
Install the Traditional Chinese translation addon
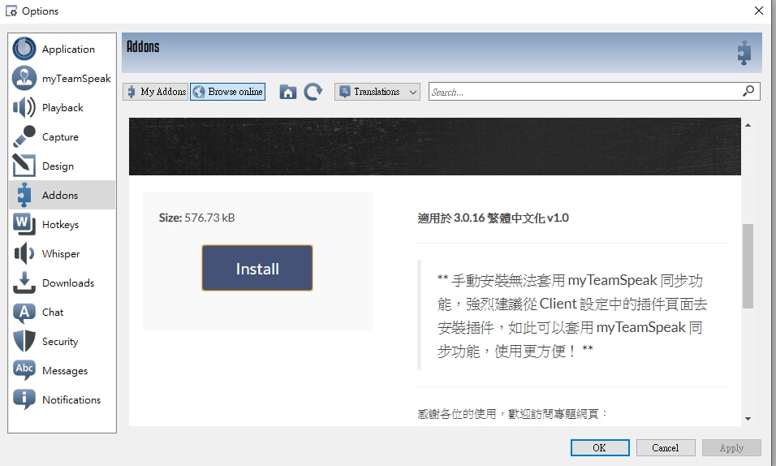tap(257, 269)
